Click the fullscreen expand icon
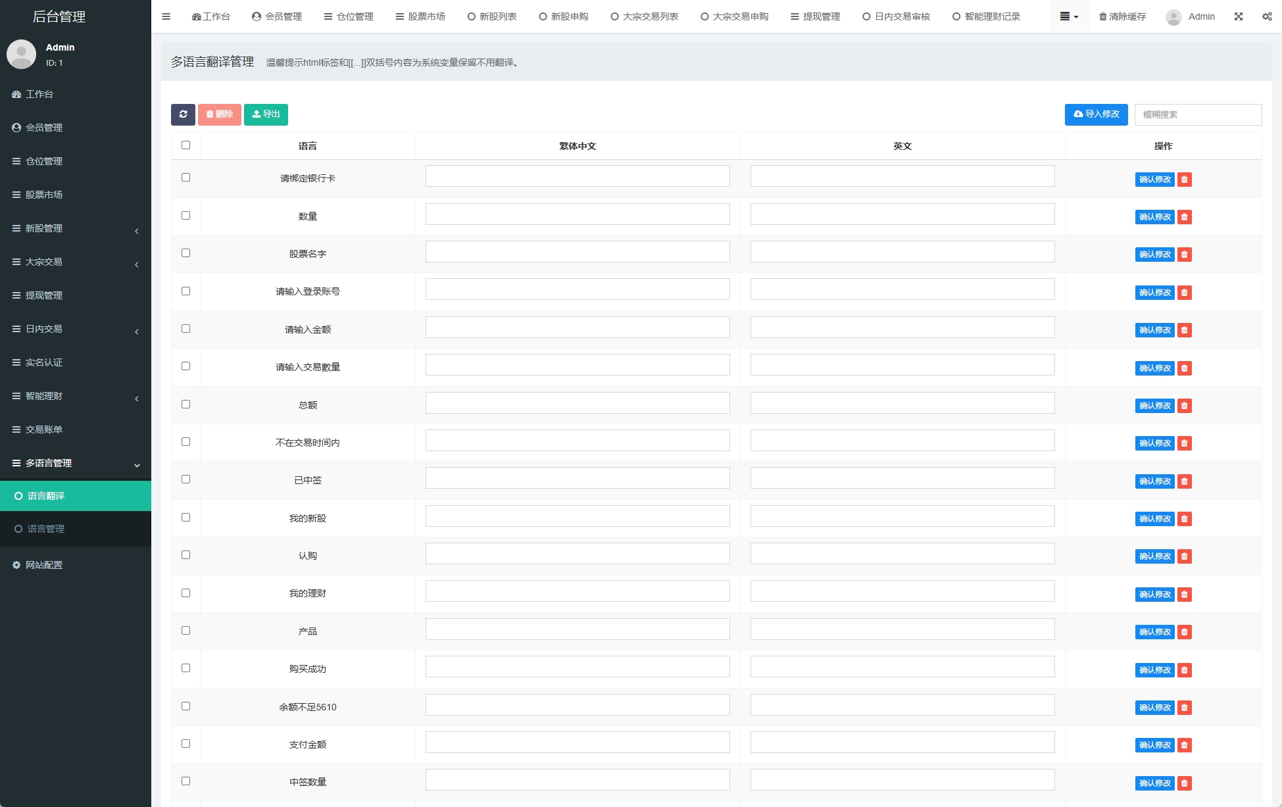 1239,16
